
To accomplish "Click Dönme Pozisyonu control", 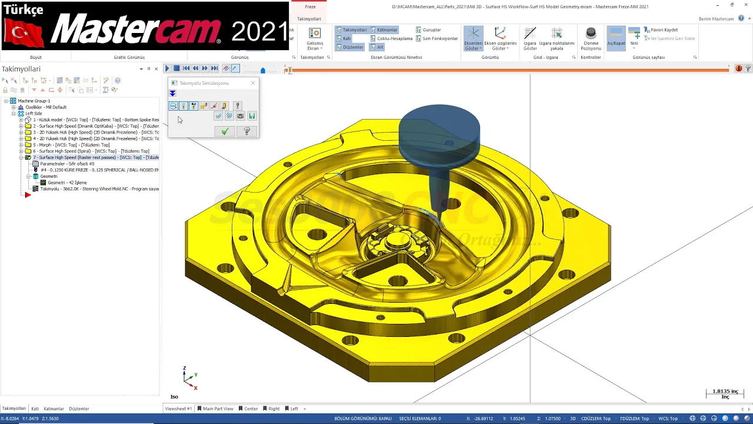I will point(591,39).
